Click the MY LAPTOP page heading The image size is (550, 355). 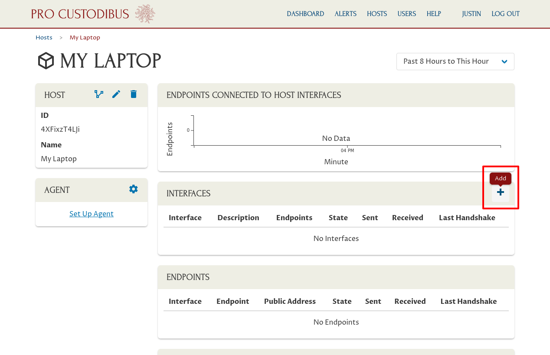(x=110, y=61)
